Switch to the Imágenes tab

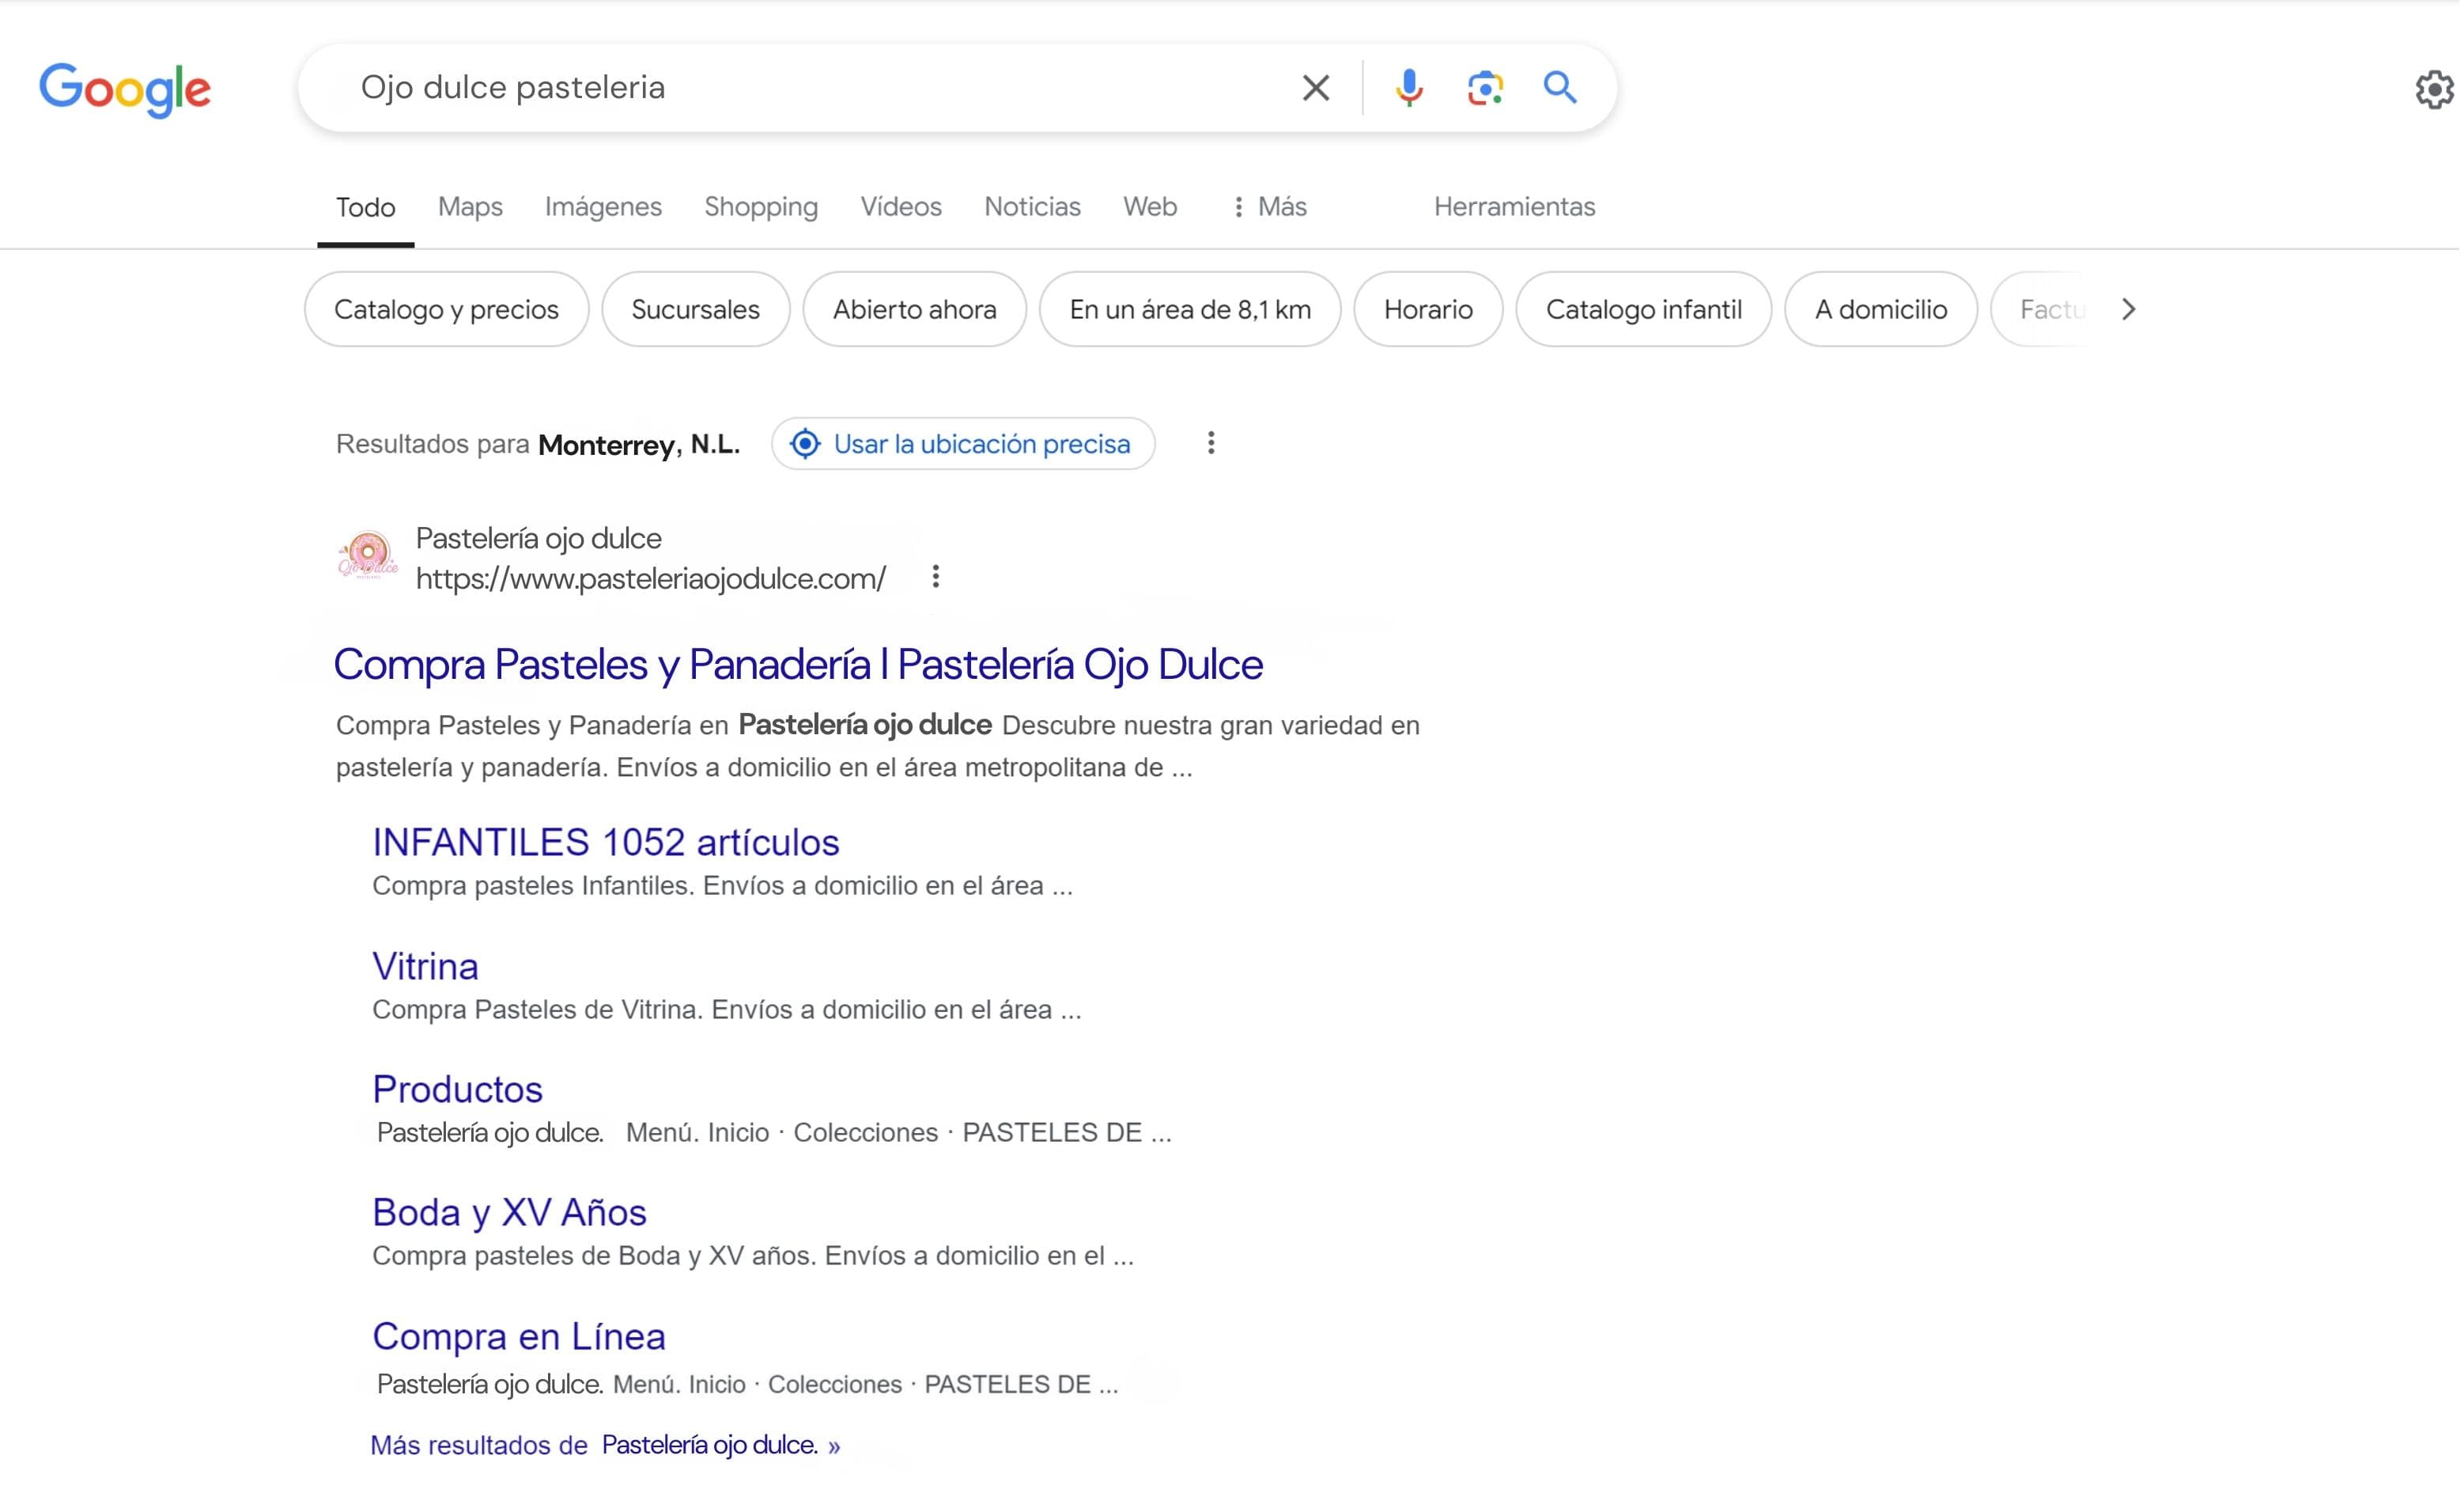coord(604,207)
